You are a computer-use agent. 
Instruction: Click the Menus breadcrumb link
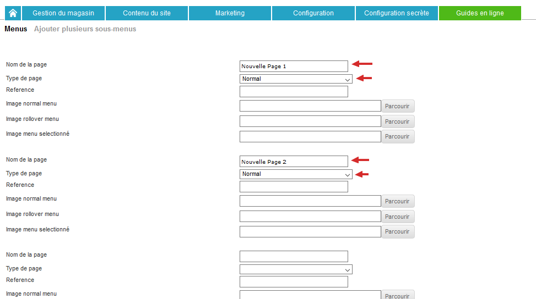point(16,29)
